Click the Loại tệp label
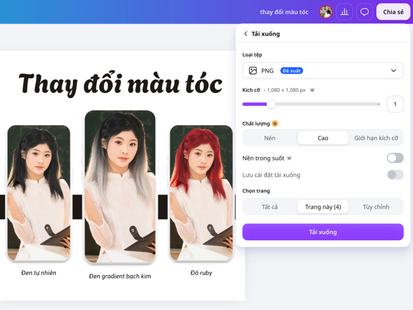This screenshot has height=310, width=413. [x=252, y=55]
